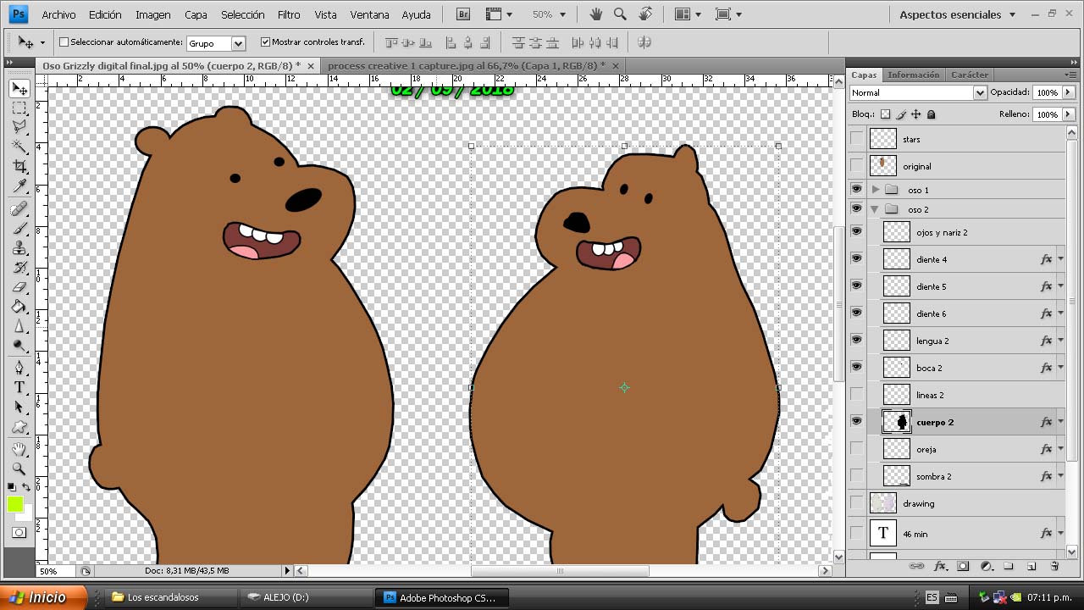Activate the Magic Wand tool

[x=19, y=147]
